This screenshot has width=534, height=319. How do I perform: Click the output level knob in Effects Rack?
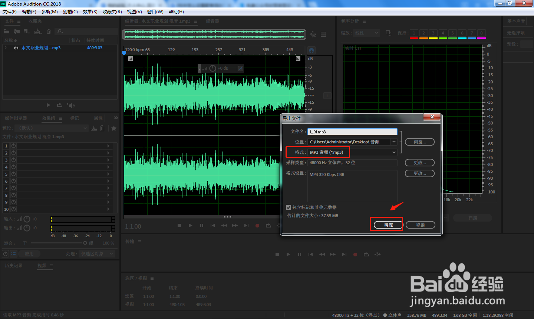click(27, 228)
